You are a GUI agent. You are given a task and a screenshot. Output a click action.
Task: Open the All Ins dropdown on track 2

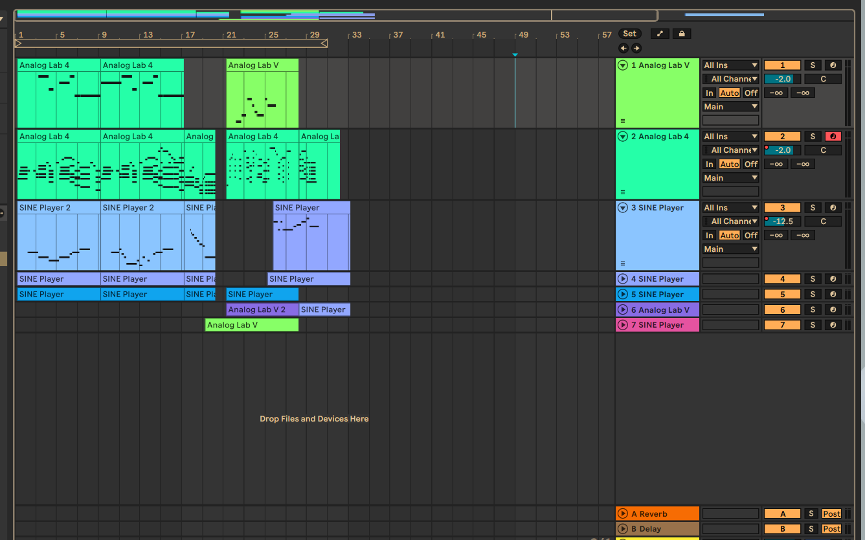click(x=730, y=137)
